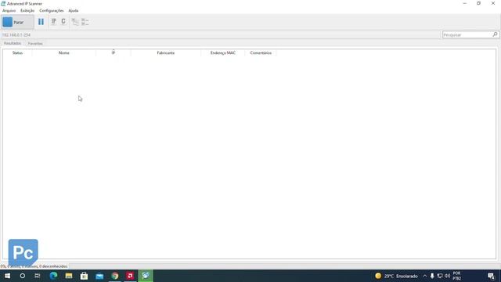Viewport: 501px width, 282px height.
Task: Sort results by Fabricante column
Action: (x=165, y=52)
